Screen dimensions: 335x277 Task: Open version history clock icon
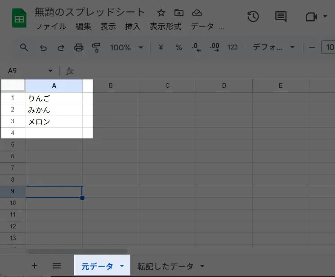click(x=253, y=17)
